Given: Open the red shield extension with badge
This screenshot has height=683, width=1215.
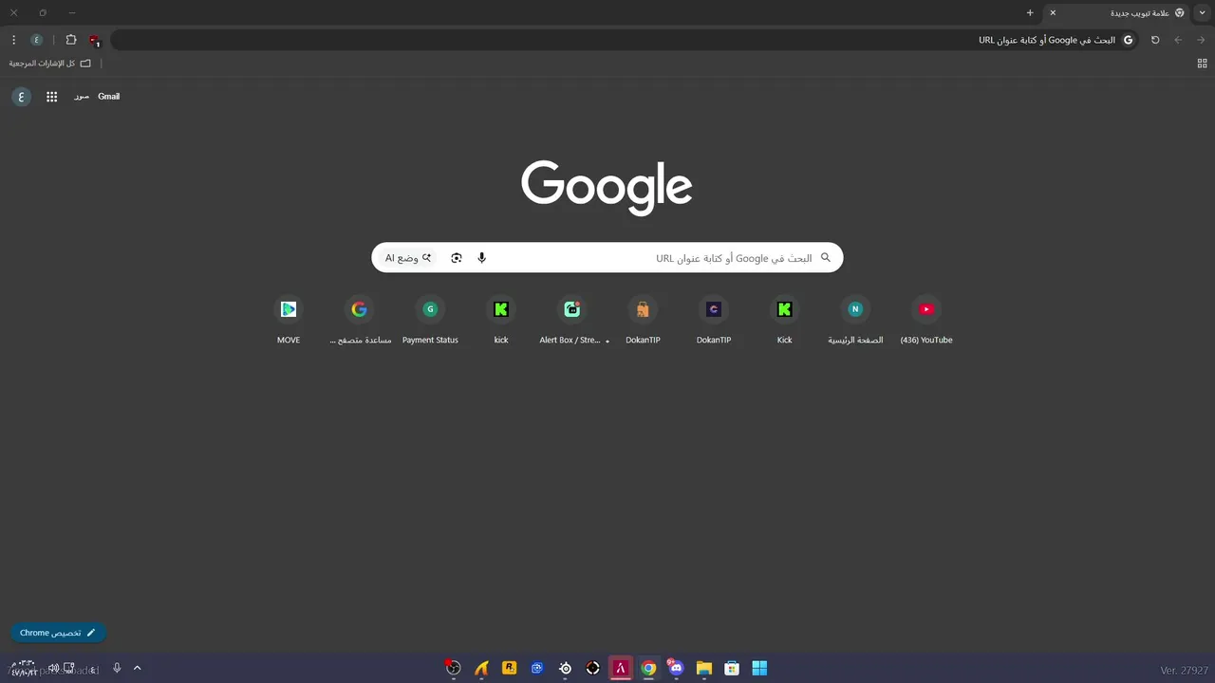Looking at the screenshot, I should coord(94,40).
